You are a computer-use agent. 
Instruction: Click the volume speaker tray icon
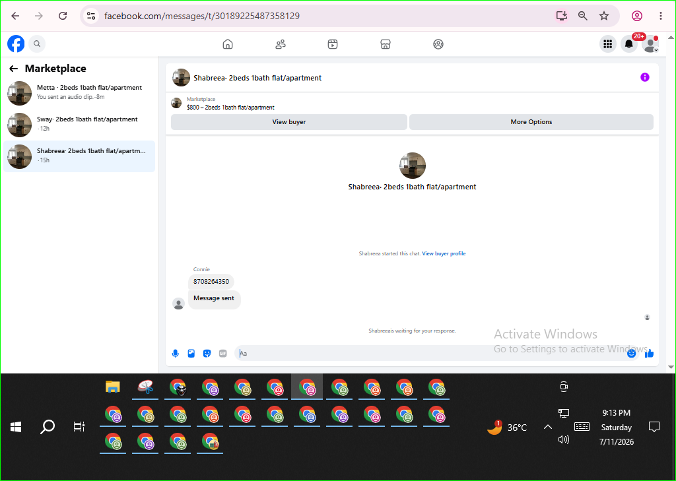564,439
